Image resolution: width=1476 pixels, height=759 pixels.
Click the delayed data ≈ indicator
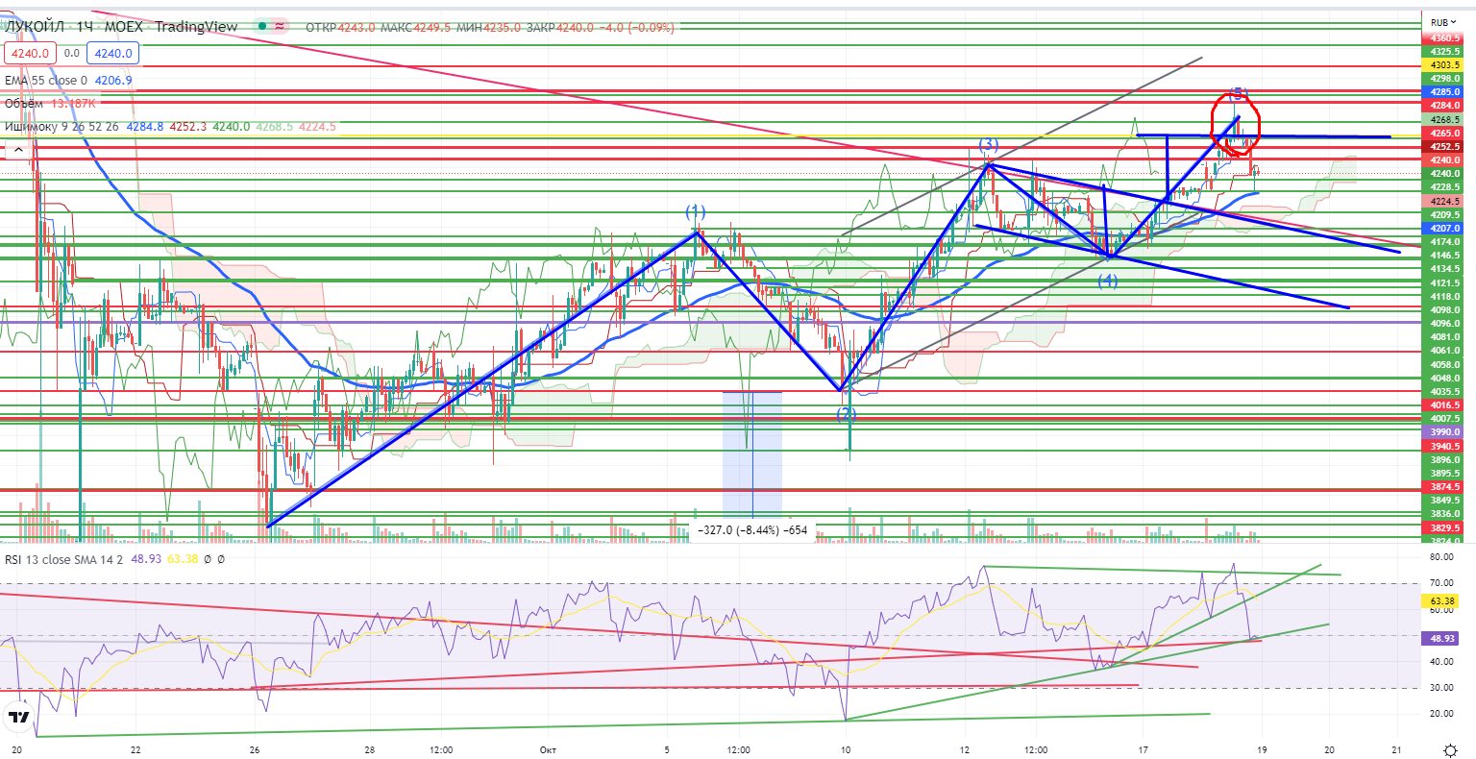coord(281,27)
